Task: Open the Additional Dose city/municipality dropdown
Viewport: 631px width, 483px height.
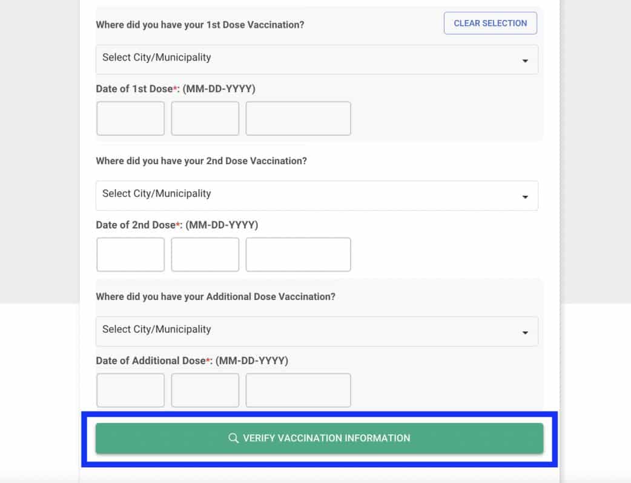Action: (x=316, y=331)
